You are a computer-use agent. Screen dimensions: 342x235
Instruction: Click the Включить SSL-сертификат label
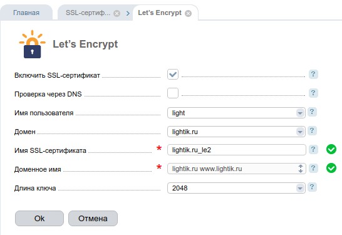click(x=57, y=75)
